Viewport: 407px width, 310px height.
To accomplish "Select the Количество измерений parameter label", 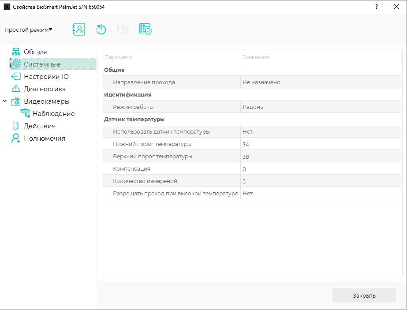I will click(145, 181).
